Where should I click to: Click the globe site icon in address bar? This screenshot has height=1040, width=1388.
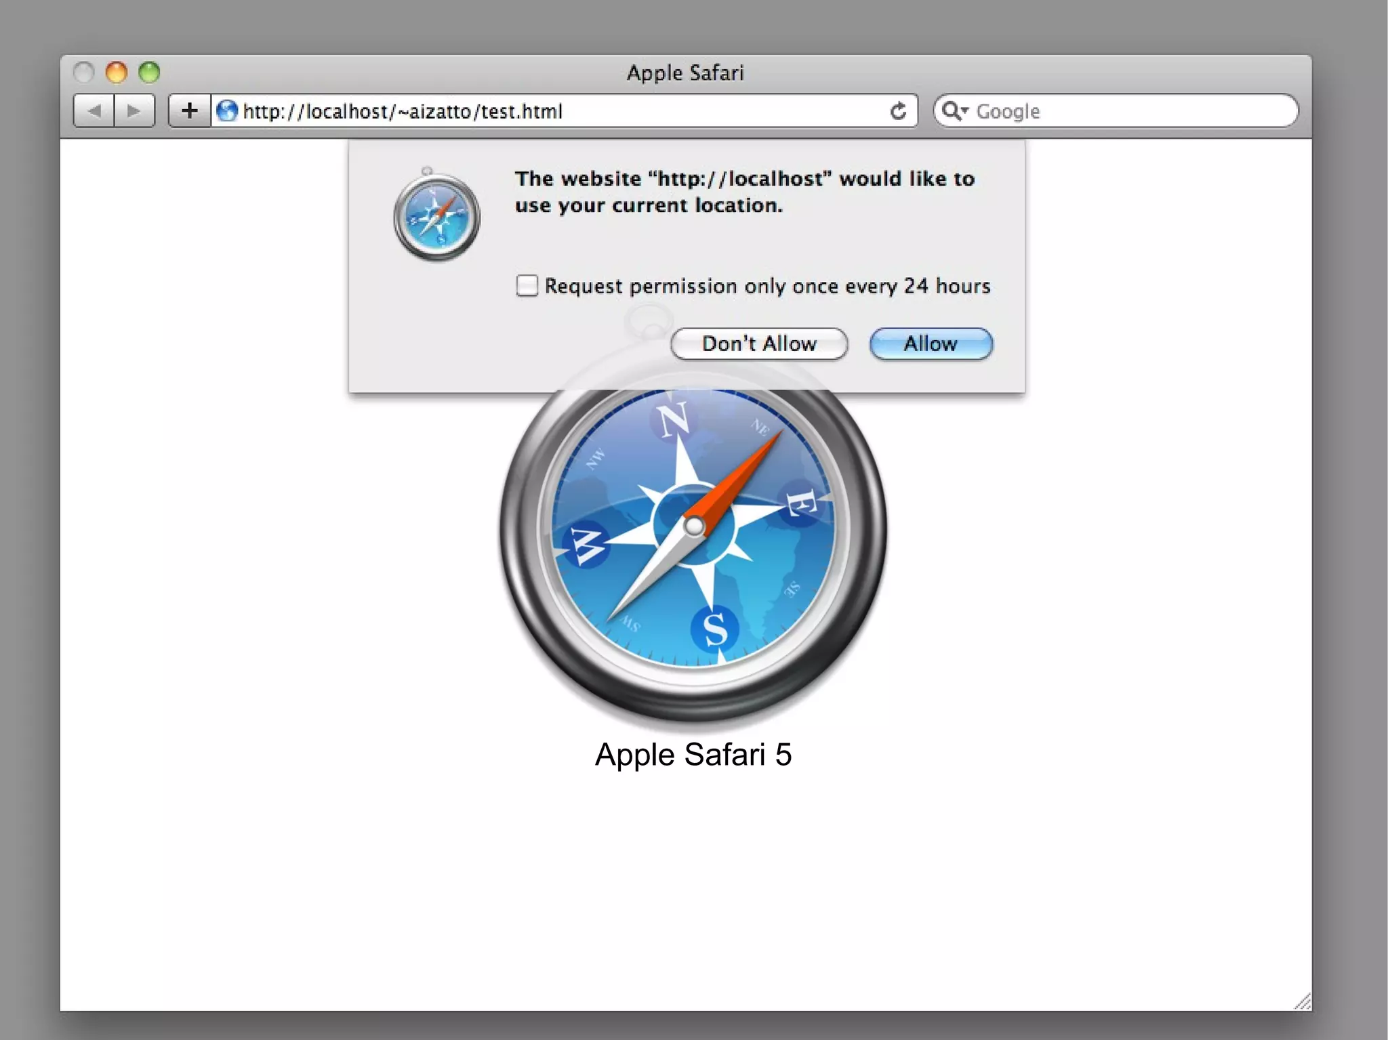[x=227, y=111]
